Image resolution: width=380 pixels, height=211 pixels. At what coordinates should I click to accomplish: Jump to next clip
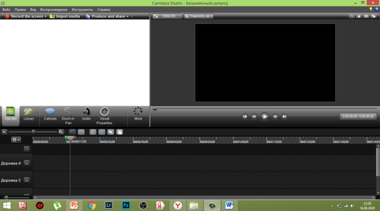coord(284,116)
